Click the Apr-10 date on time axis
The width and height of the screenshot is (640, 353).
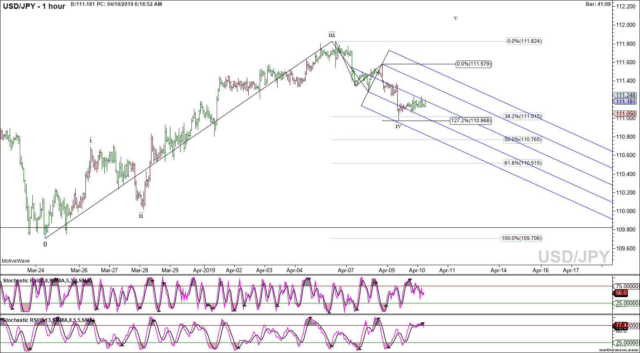pos(417,270)
